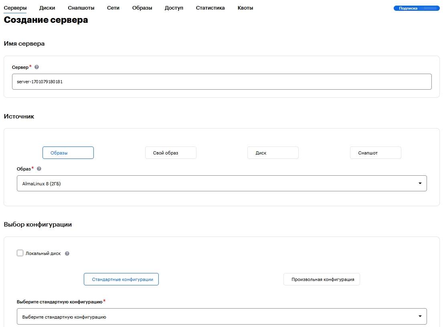Click help icon next to Сервер label
443x327 pixels.
(37, 67)
